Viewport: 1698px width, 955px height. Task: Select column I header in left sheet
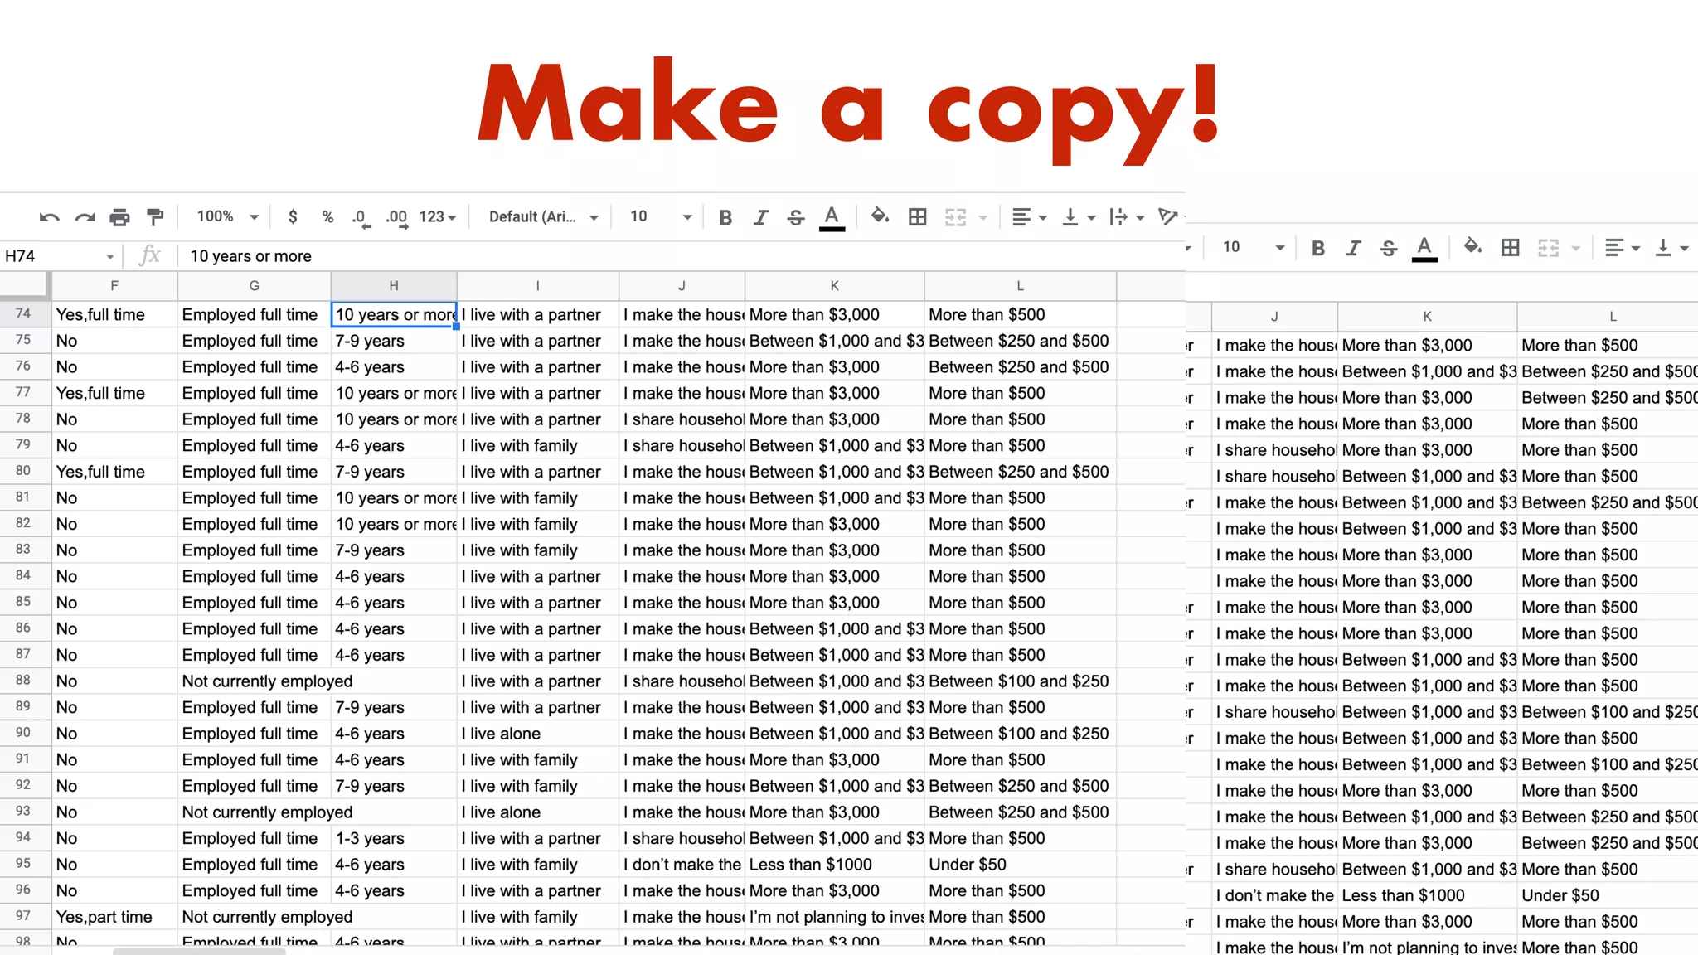click(x=538, y=286)
